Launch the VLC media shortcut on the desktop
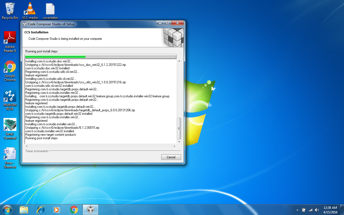Screen dimensions: 344x215 click(30, 11)
